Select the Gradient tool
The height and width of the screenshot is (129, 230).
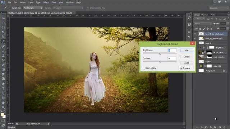[x=3, y=70]
